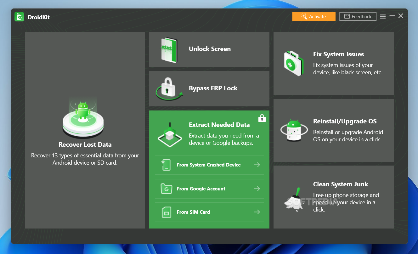The width and height of the screenshot is (418, 254).
Task: Click "Fix system issues of your device" description
Action: click(347, 69)
